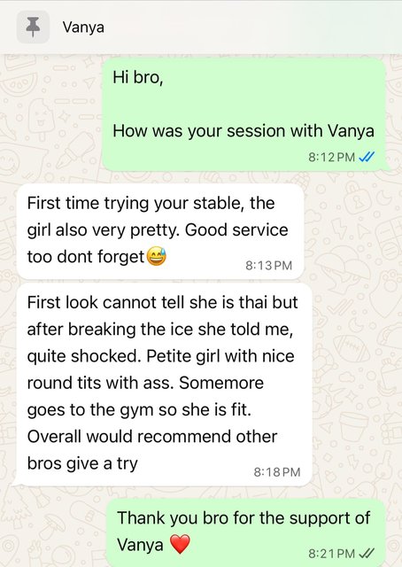Click the "Good service" text in message
This screenshot has height=567, width=402.
[236, 229]
